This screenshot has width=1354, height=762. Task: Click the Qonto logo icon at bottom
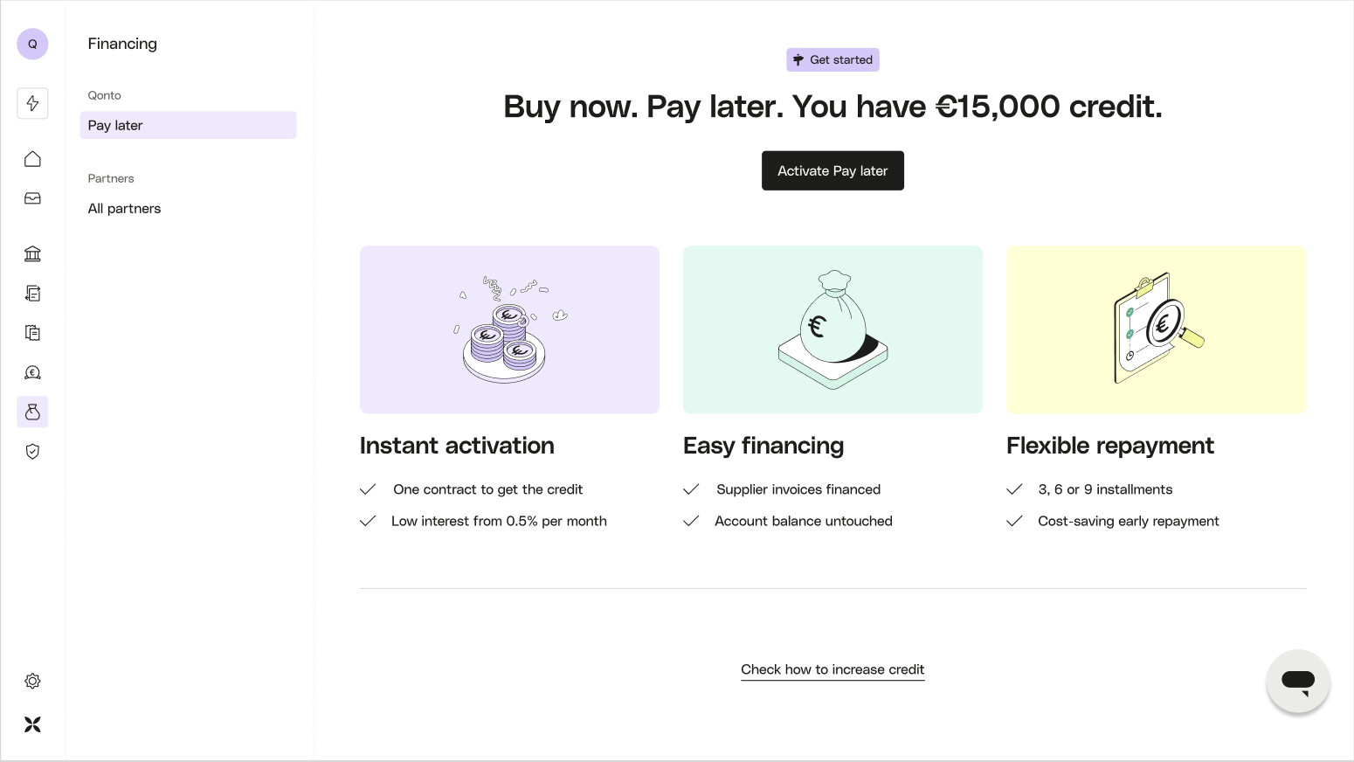[32, 724]
